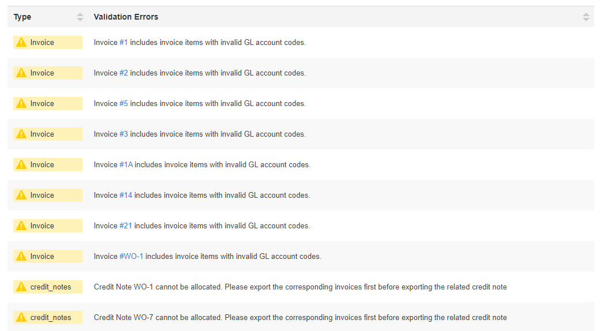The image size is (600, 331).
Task: Open invoice #2 link
Action: [123, 73]
